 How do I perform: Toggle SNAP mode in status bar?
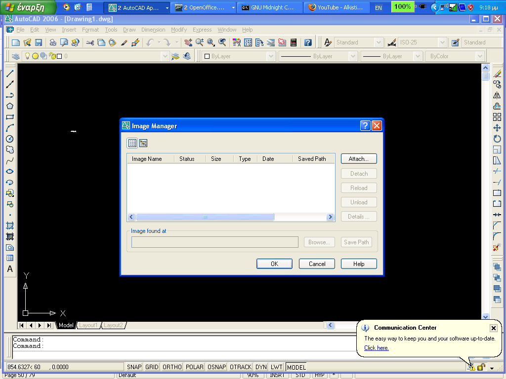click(x=134, y=367)
